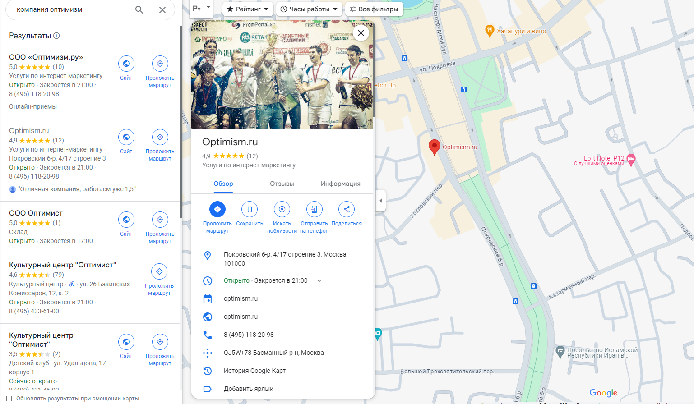This screenshot has width=694, height=404.
Task: Click the clock hours icon
Action: click(x=208, y=281)
